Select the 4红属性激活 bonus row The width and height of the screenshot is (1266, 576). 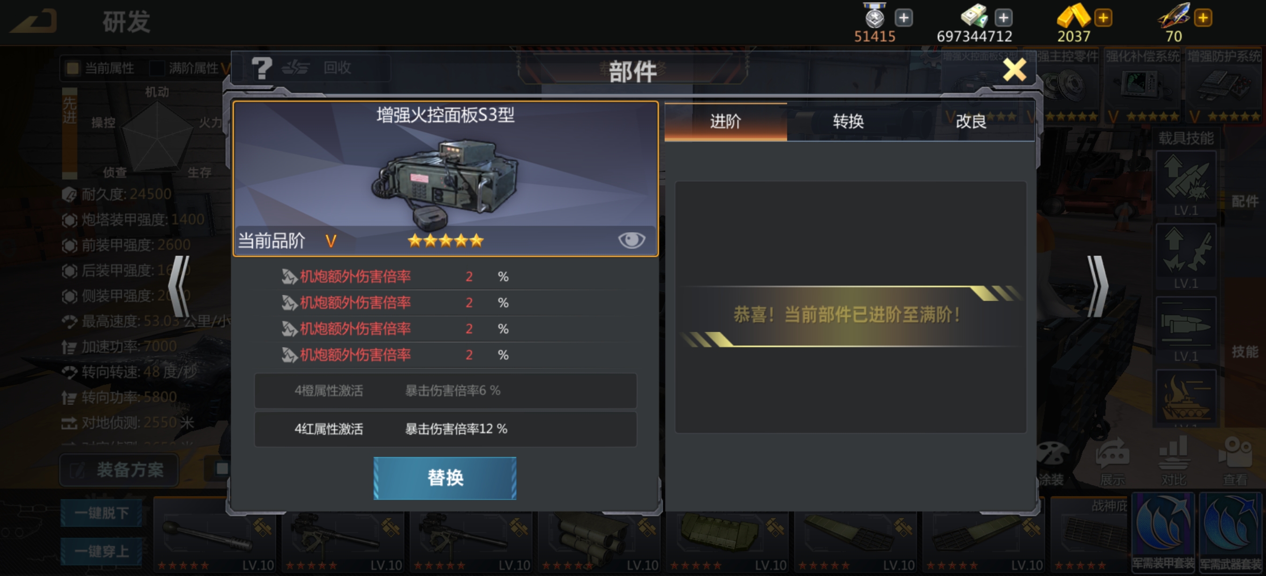coord(445,429)
